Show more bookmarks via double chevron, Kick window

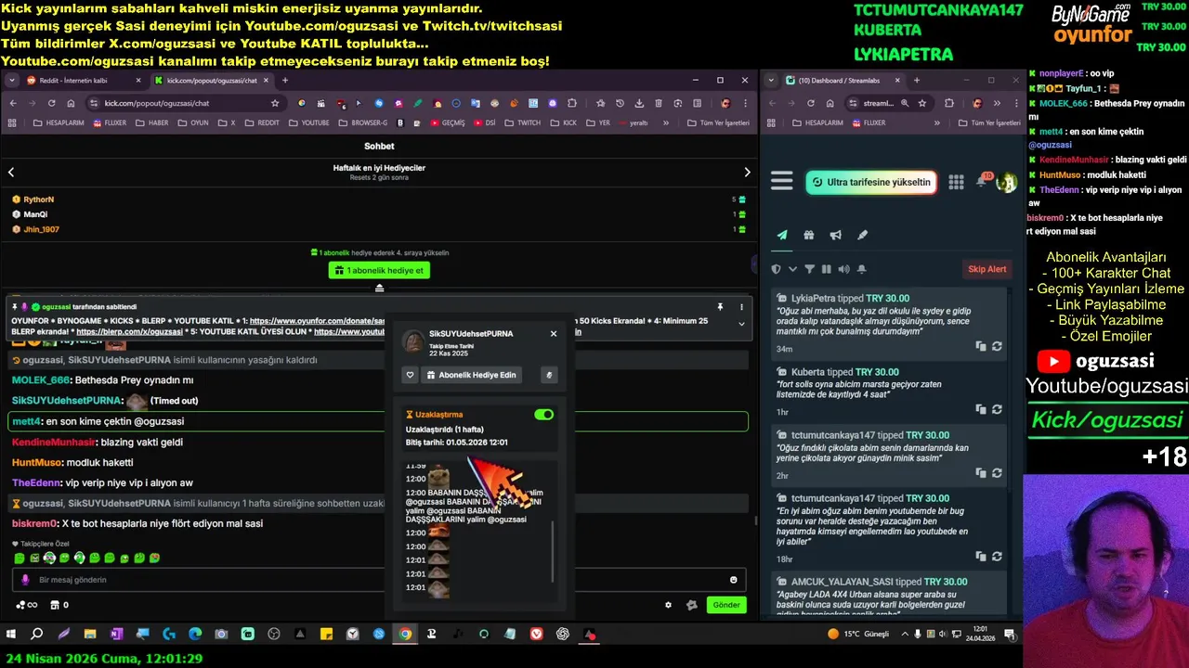666,122
